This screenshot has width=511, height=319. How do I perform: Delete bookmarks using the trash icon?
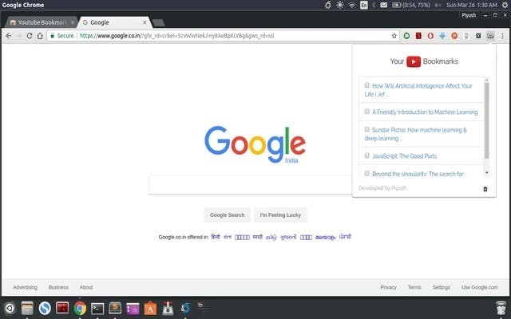(x=485, y=189)
